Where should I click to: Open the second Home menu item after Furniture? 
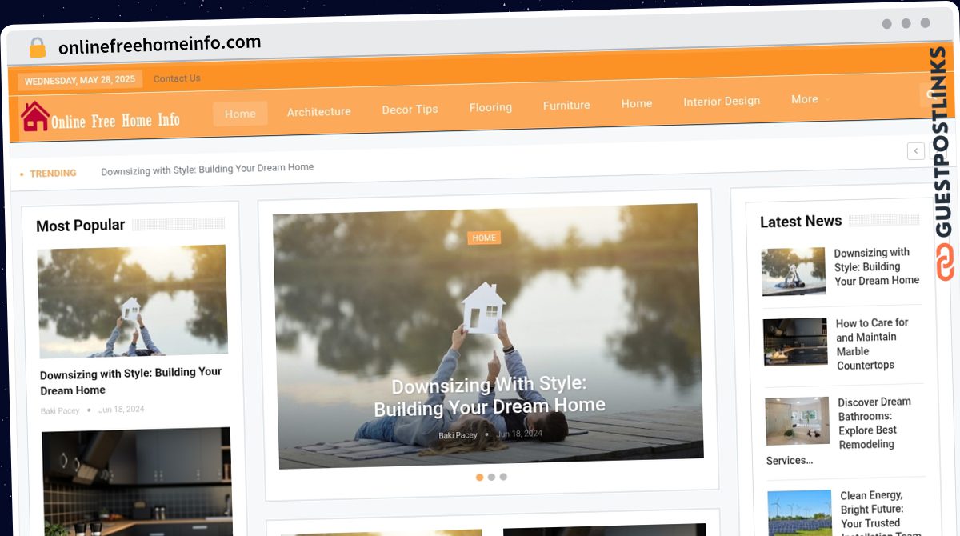tap(637, 103)
